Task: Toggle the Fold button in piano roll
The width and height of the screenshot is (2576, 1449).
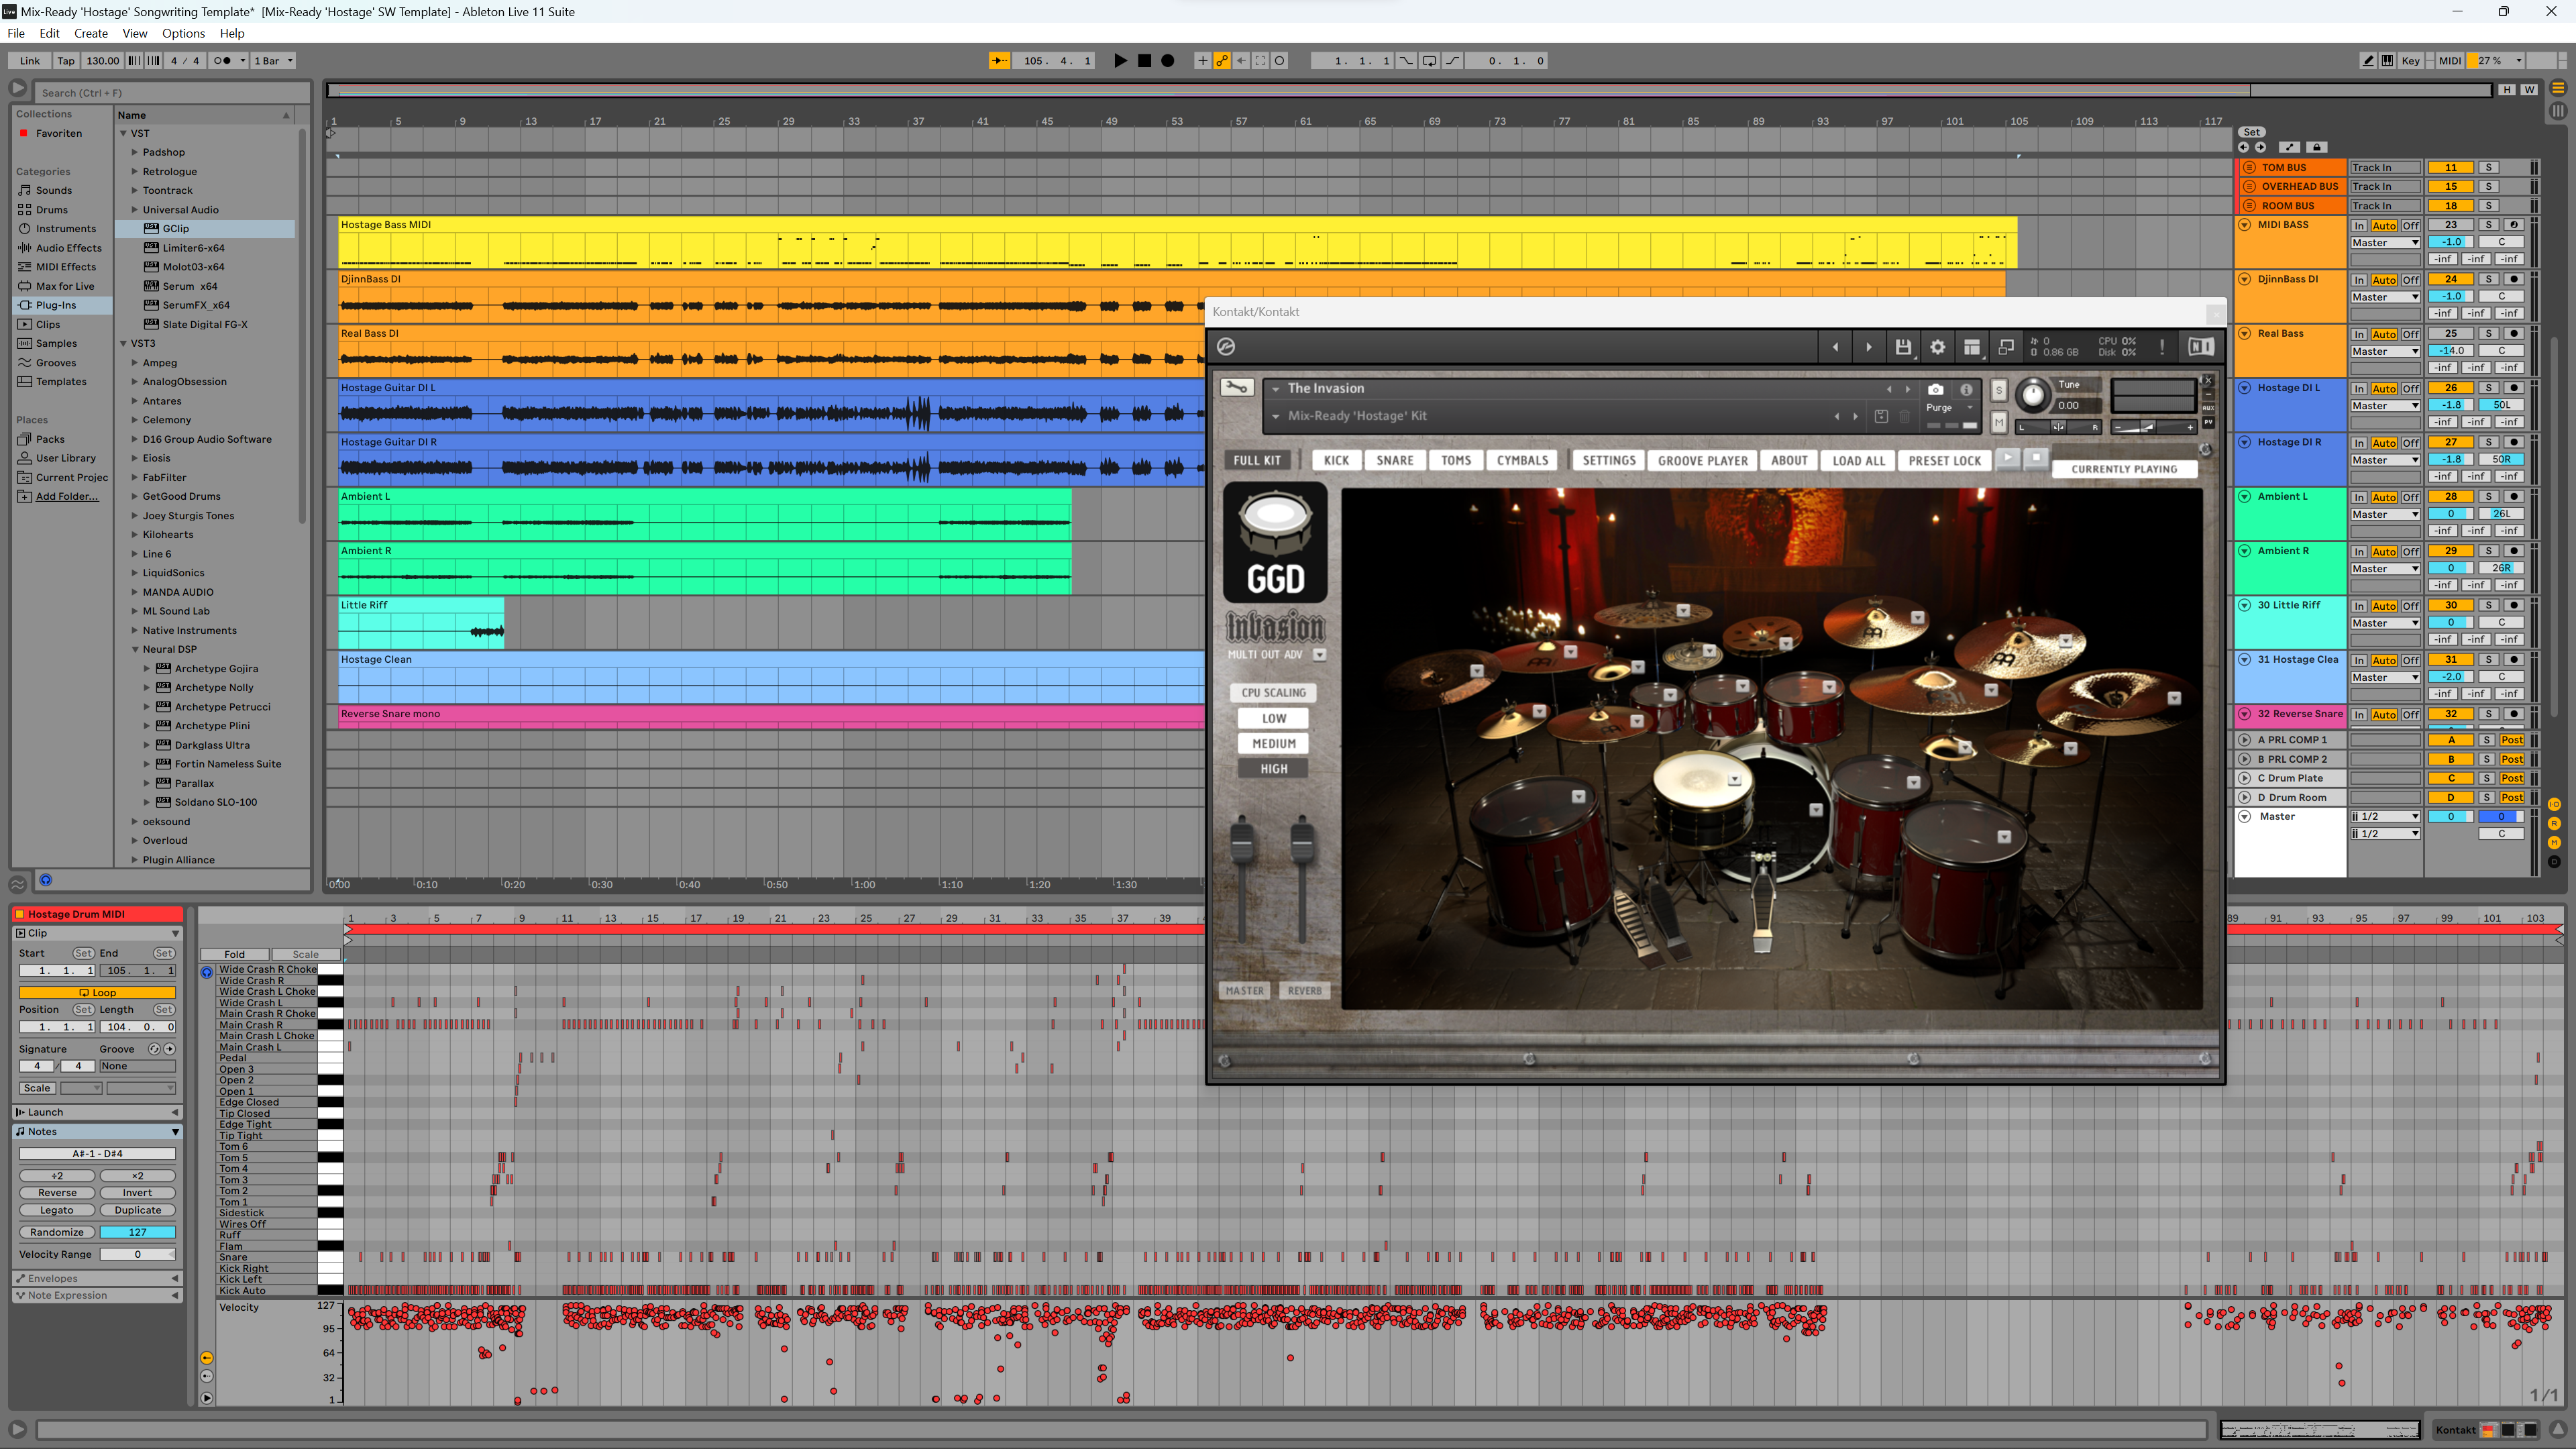Action: pos(234,954)
